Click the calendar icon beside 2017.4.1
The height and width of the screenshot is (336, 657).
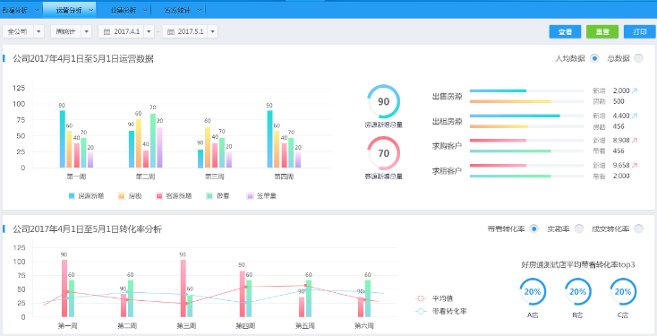[107, 31]
